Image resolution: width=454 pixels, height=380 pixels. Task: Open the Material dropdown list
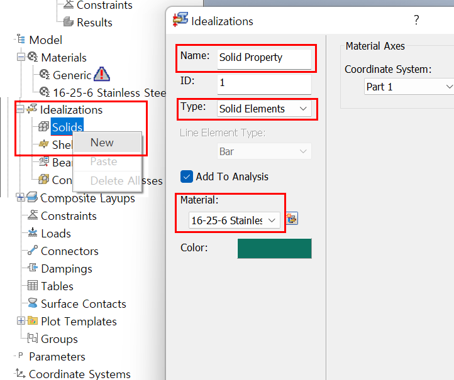coord(235,220)
